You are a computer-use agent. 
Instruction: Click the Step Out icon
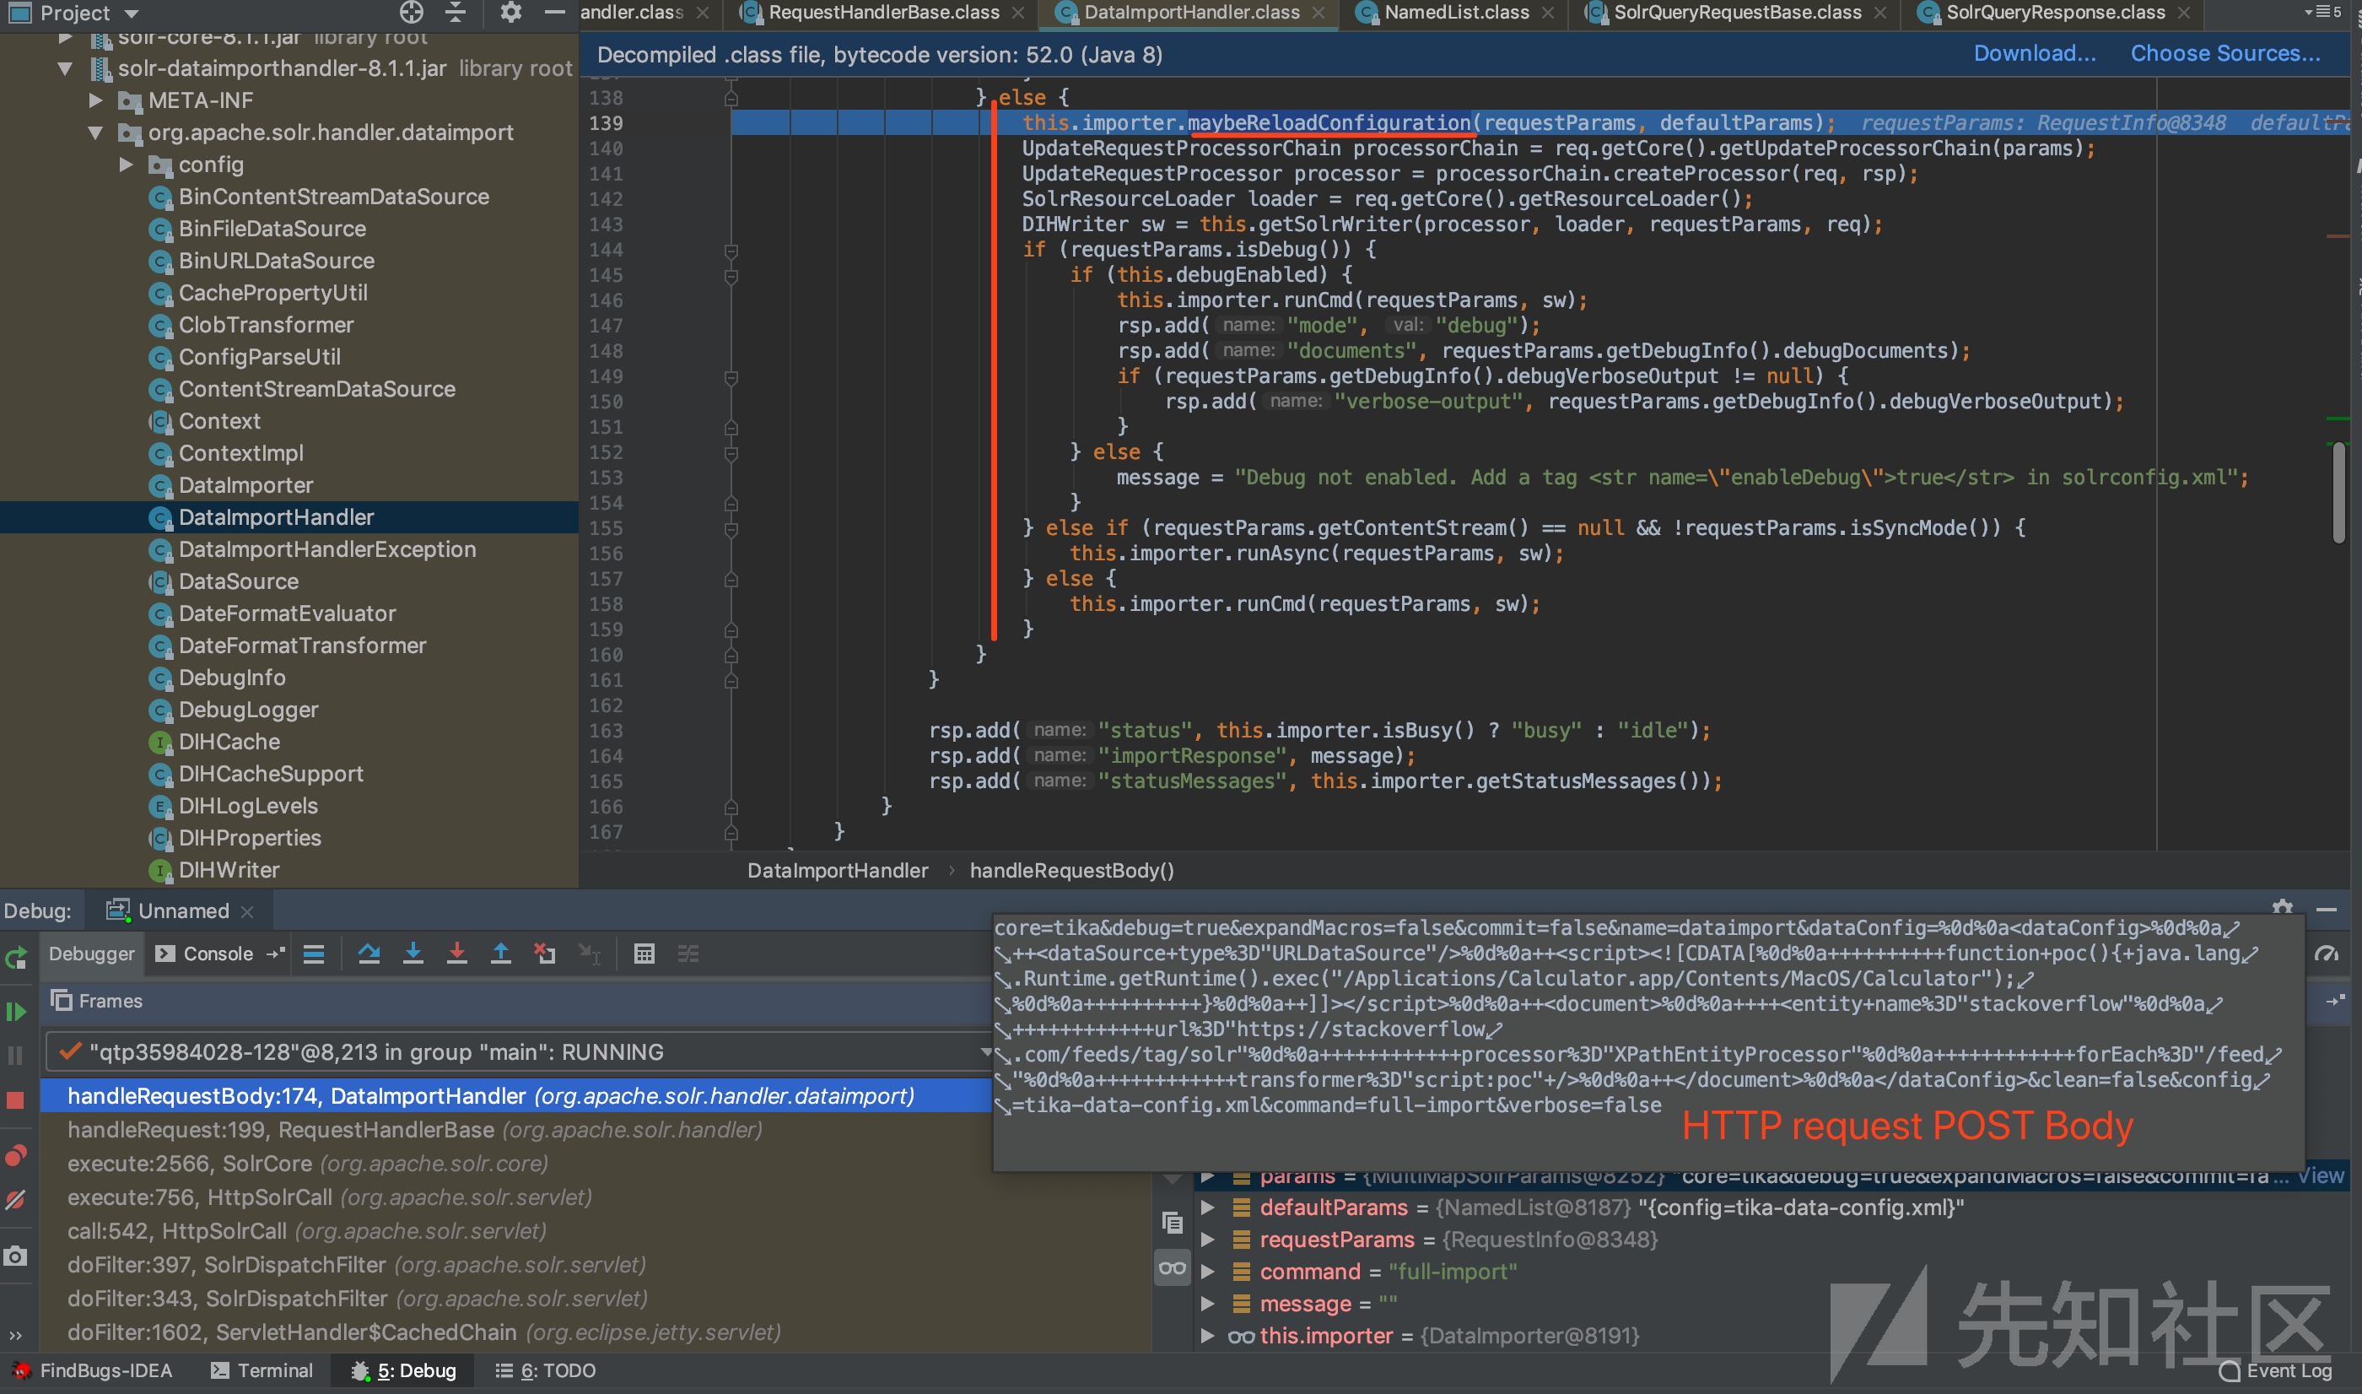pos(501,954)
